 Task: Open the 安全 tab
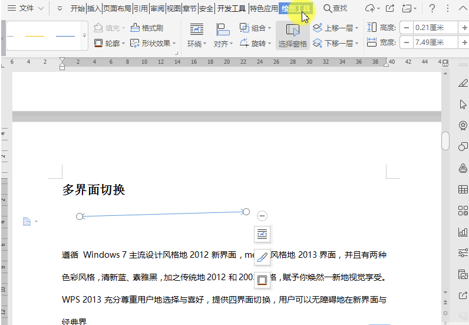[206, 9]
